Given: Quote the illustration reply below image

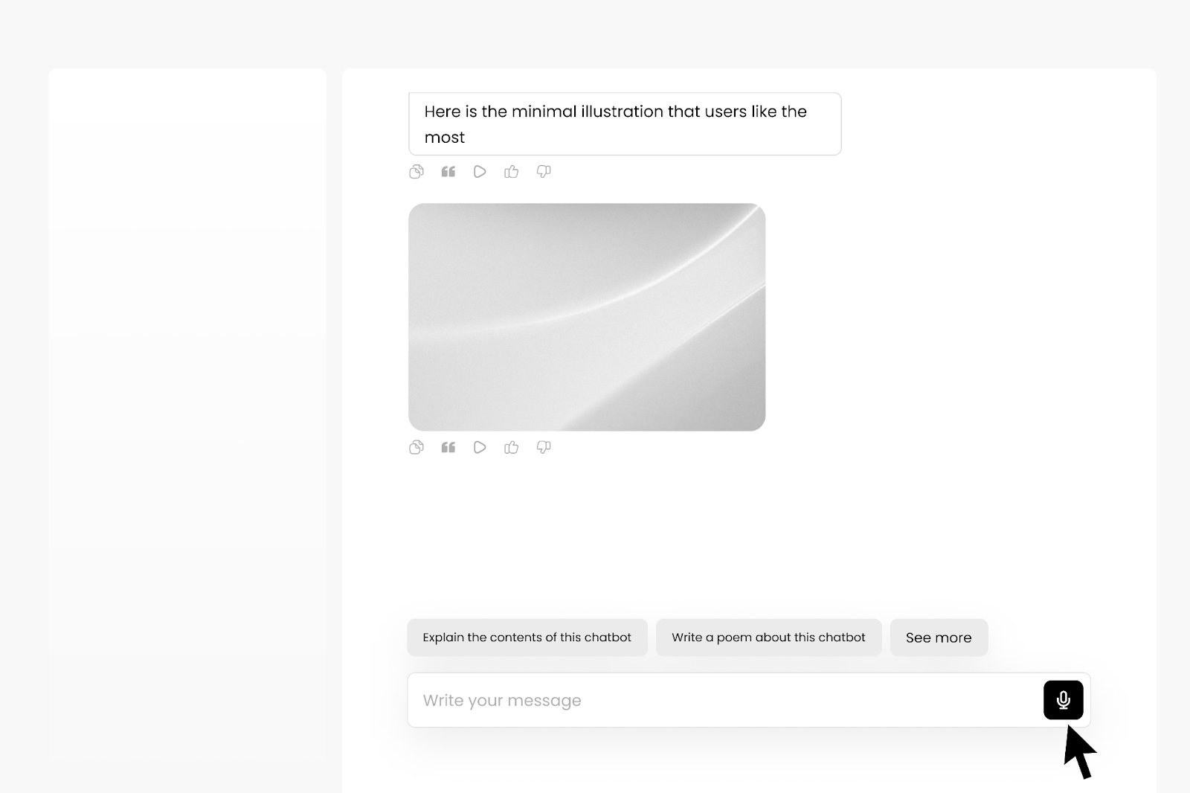Looking at the screenshot, I should point(448,447).
